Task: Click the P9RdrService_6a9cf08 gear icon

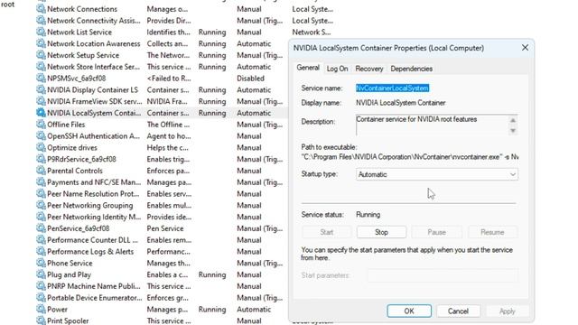Action: coord(41,159)
